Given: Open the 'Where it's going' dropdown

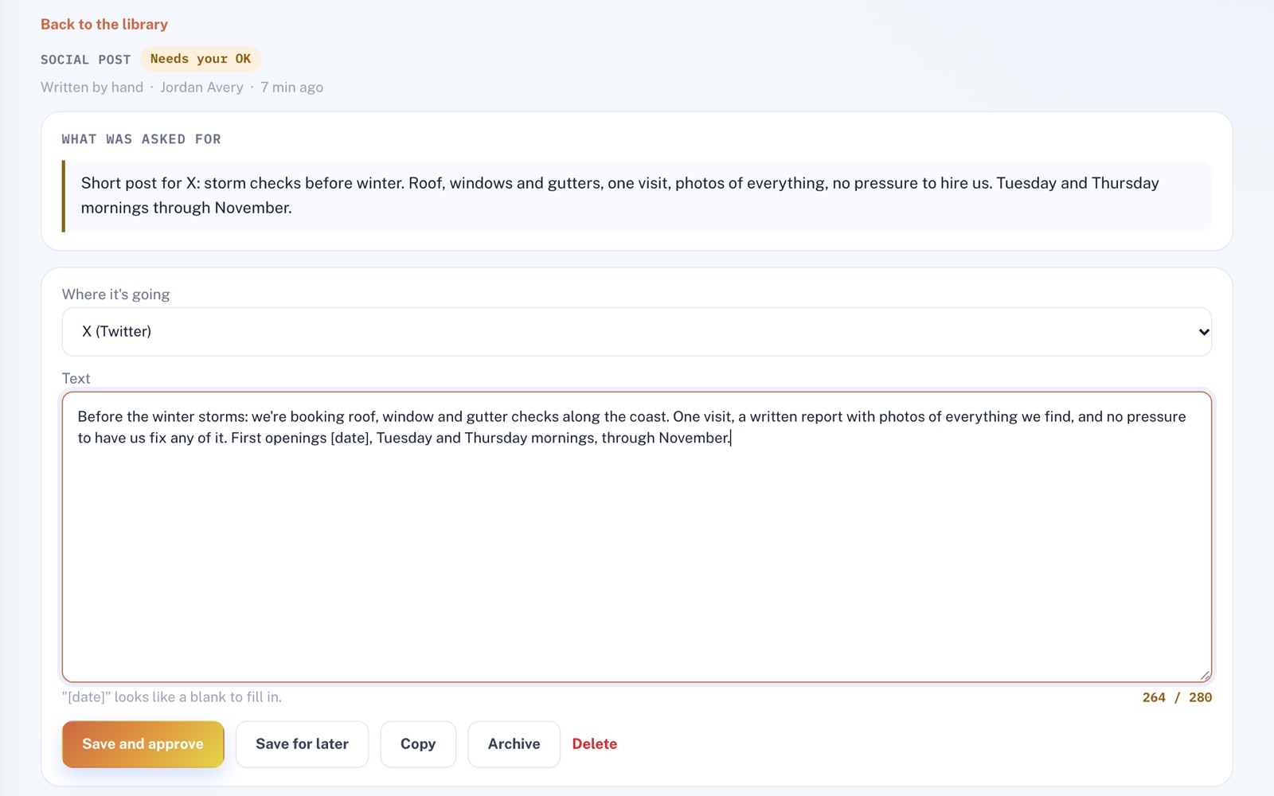Looking at the screenshot, I should pyautogui.click(x=637, y=332).
